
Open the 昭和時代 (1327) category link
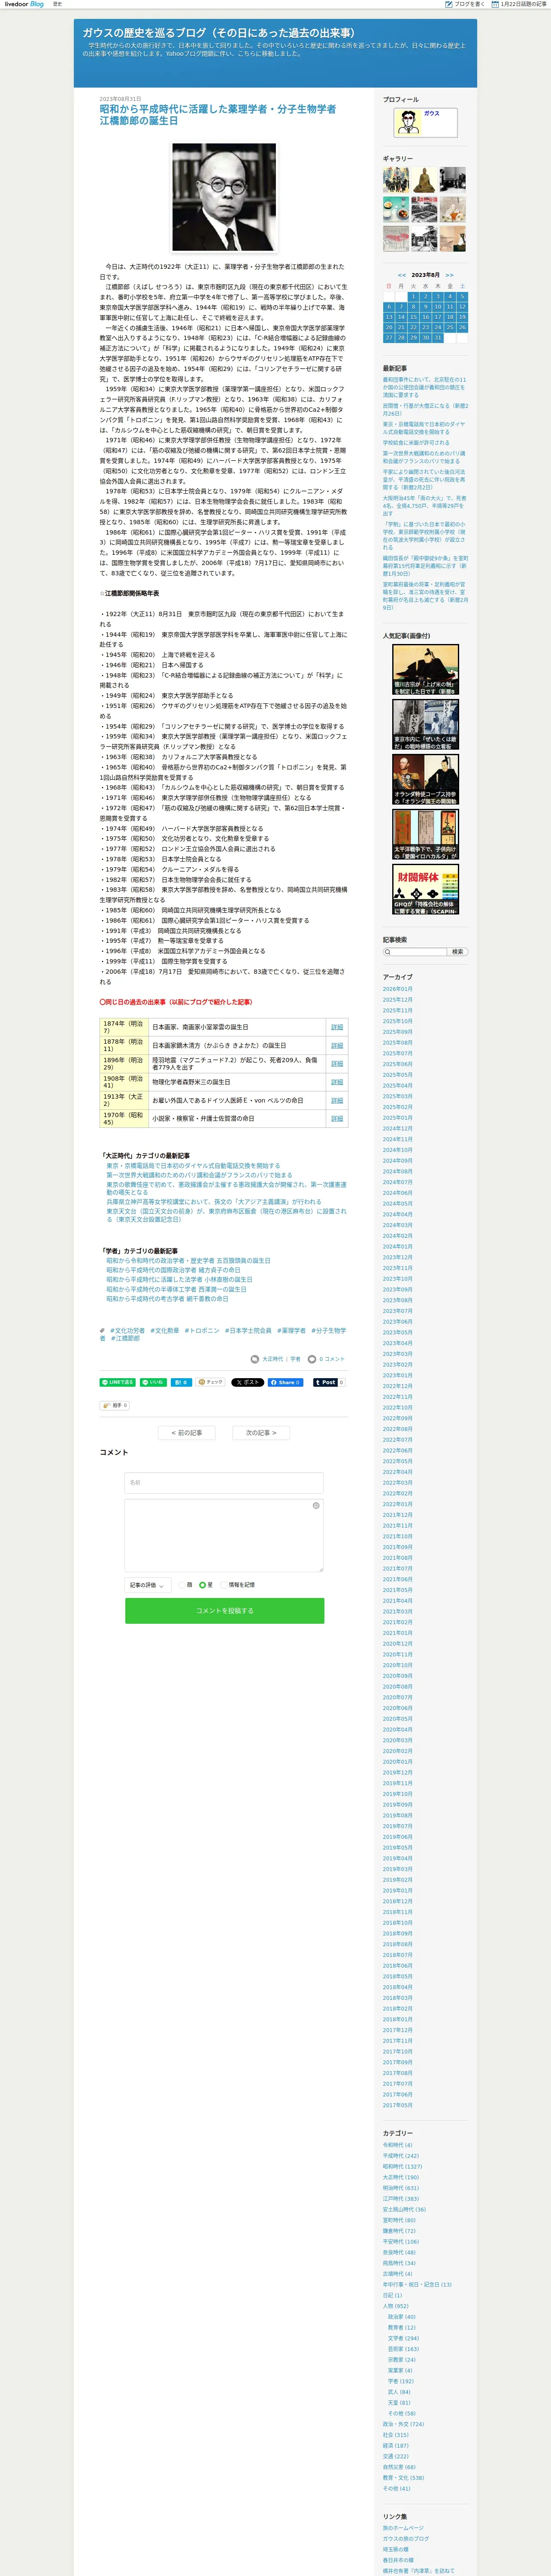[x=402, y=2166]
